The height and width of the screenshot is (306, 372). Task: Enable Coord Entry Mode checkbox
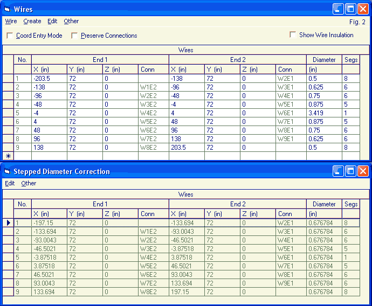(10, 36)
